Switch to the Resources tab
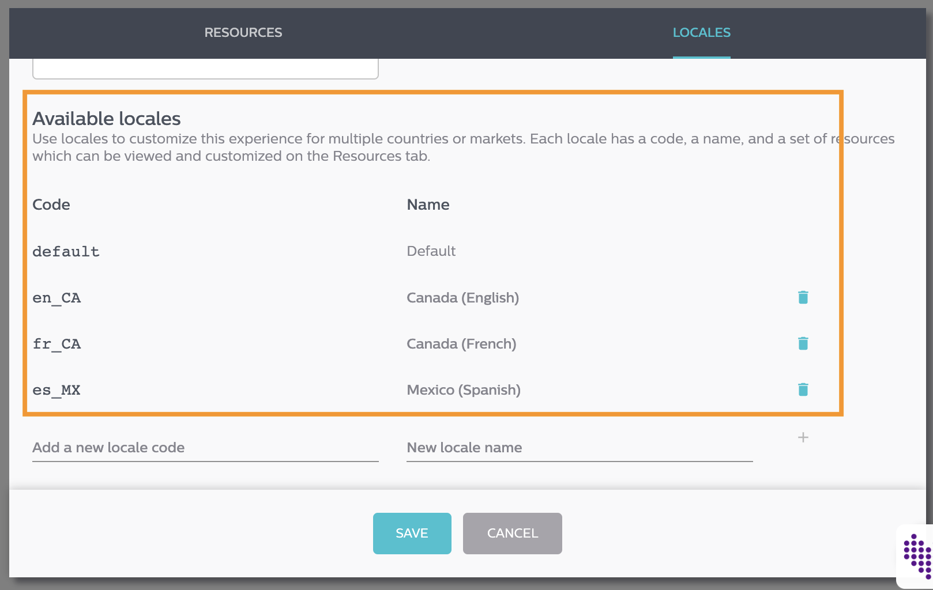The image size is (933, 590). [243, 33]
